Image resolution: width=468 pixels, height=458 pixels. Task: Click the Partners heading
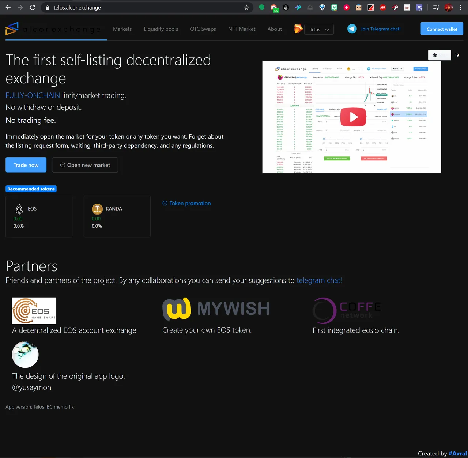point(31,266)
